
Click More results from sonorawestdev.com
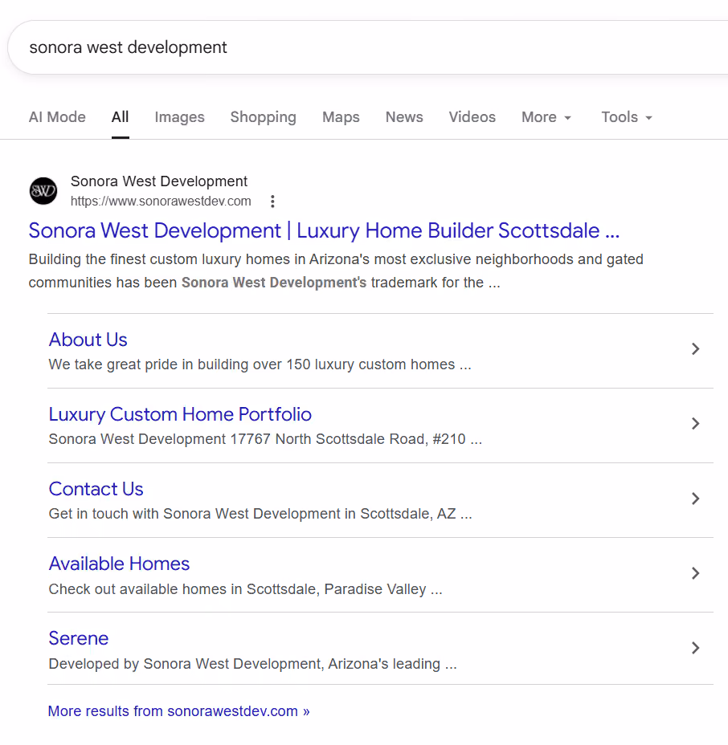(179, 711)
